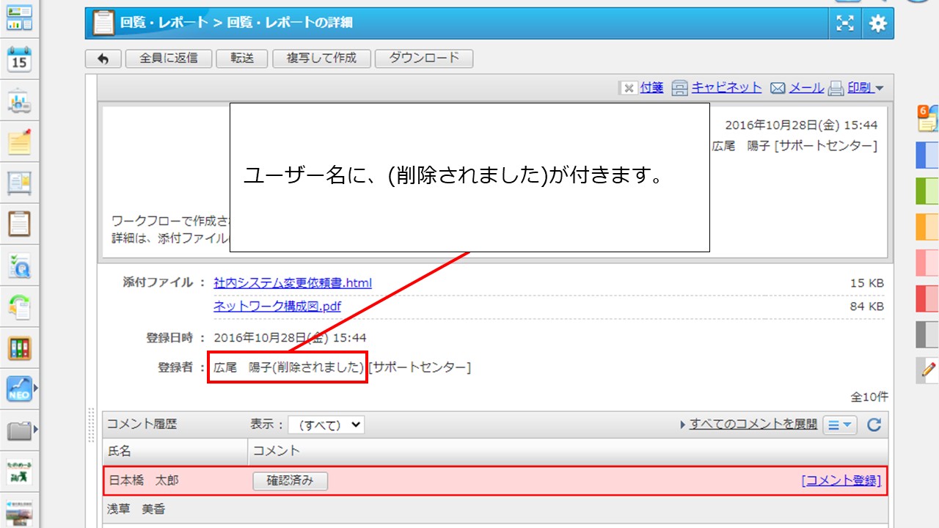The height and width of the screenshot is (528, 939).
Task: Pick the red sticky note color
Action: pos(927,298)
